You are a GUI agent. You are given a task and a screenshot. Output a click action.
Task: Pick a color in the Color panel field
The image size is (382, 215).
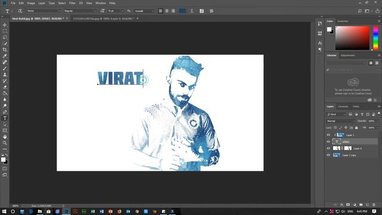tap(352, 38)
